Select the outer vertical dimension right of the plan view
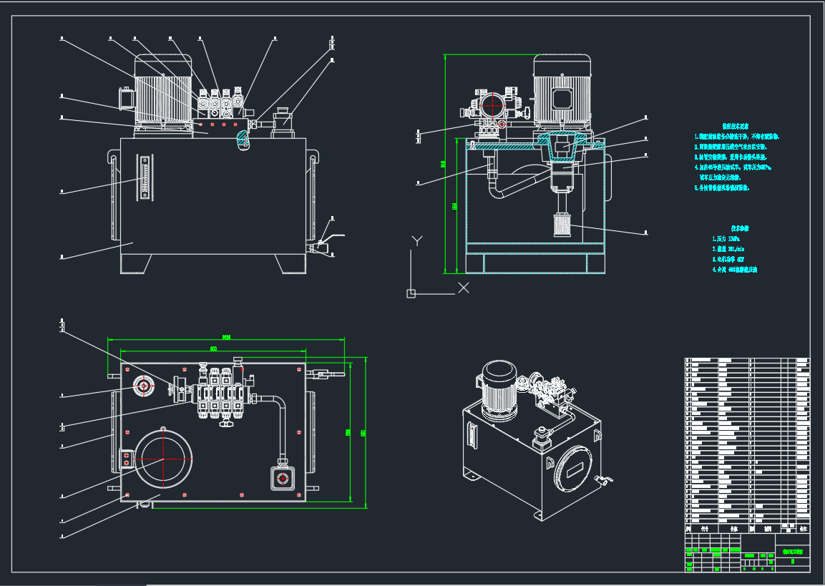 365,433
